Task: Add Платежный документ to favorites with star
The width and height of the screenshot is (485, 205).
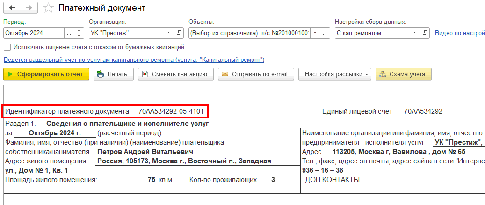Action: 48,8
